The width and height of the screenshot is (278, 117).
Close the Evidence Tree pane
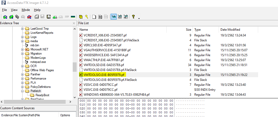point(74,23)
